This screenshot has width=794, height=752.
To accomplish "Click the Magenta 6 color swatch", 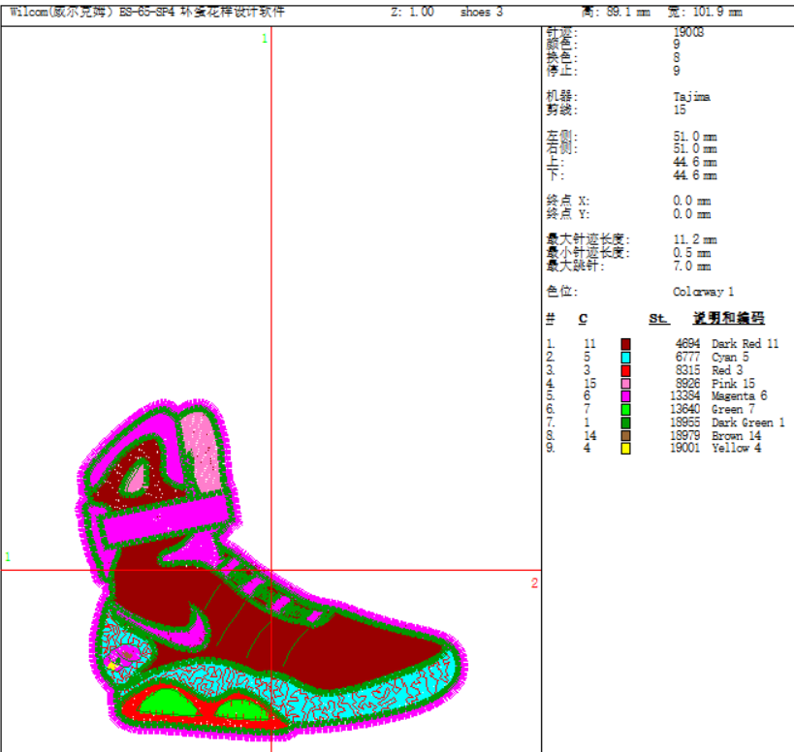I will tap(626, 396).
